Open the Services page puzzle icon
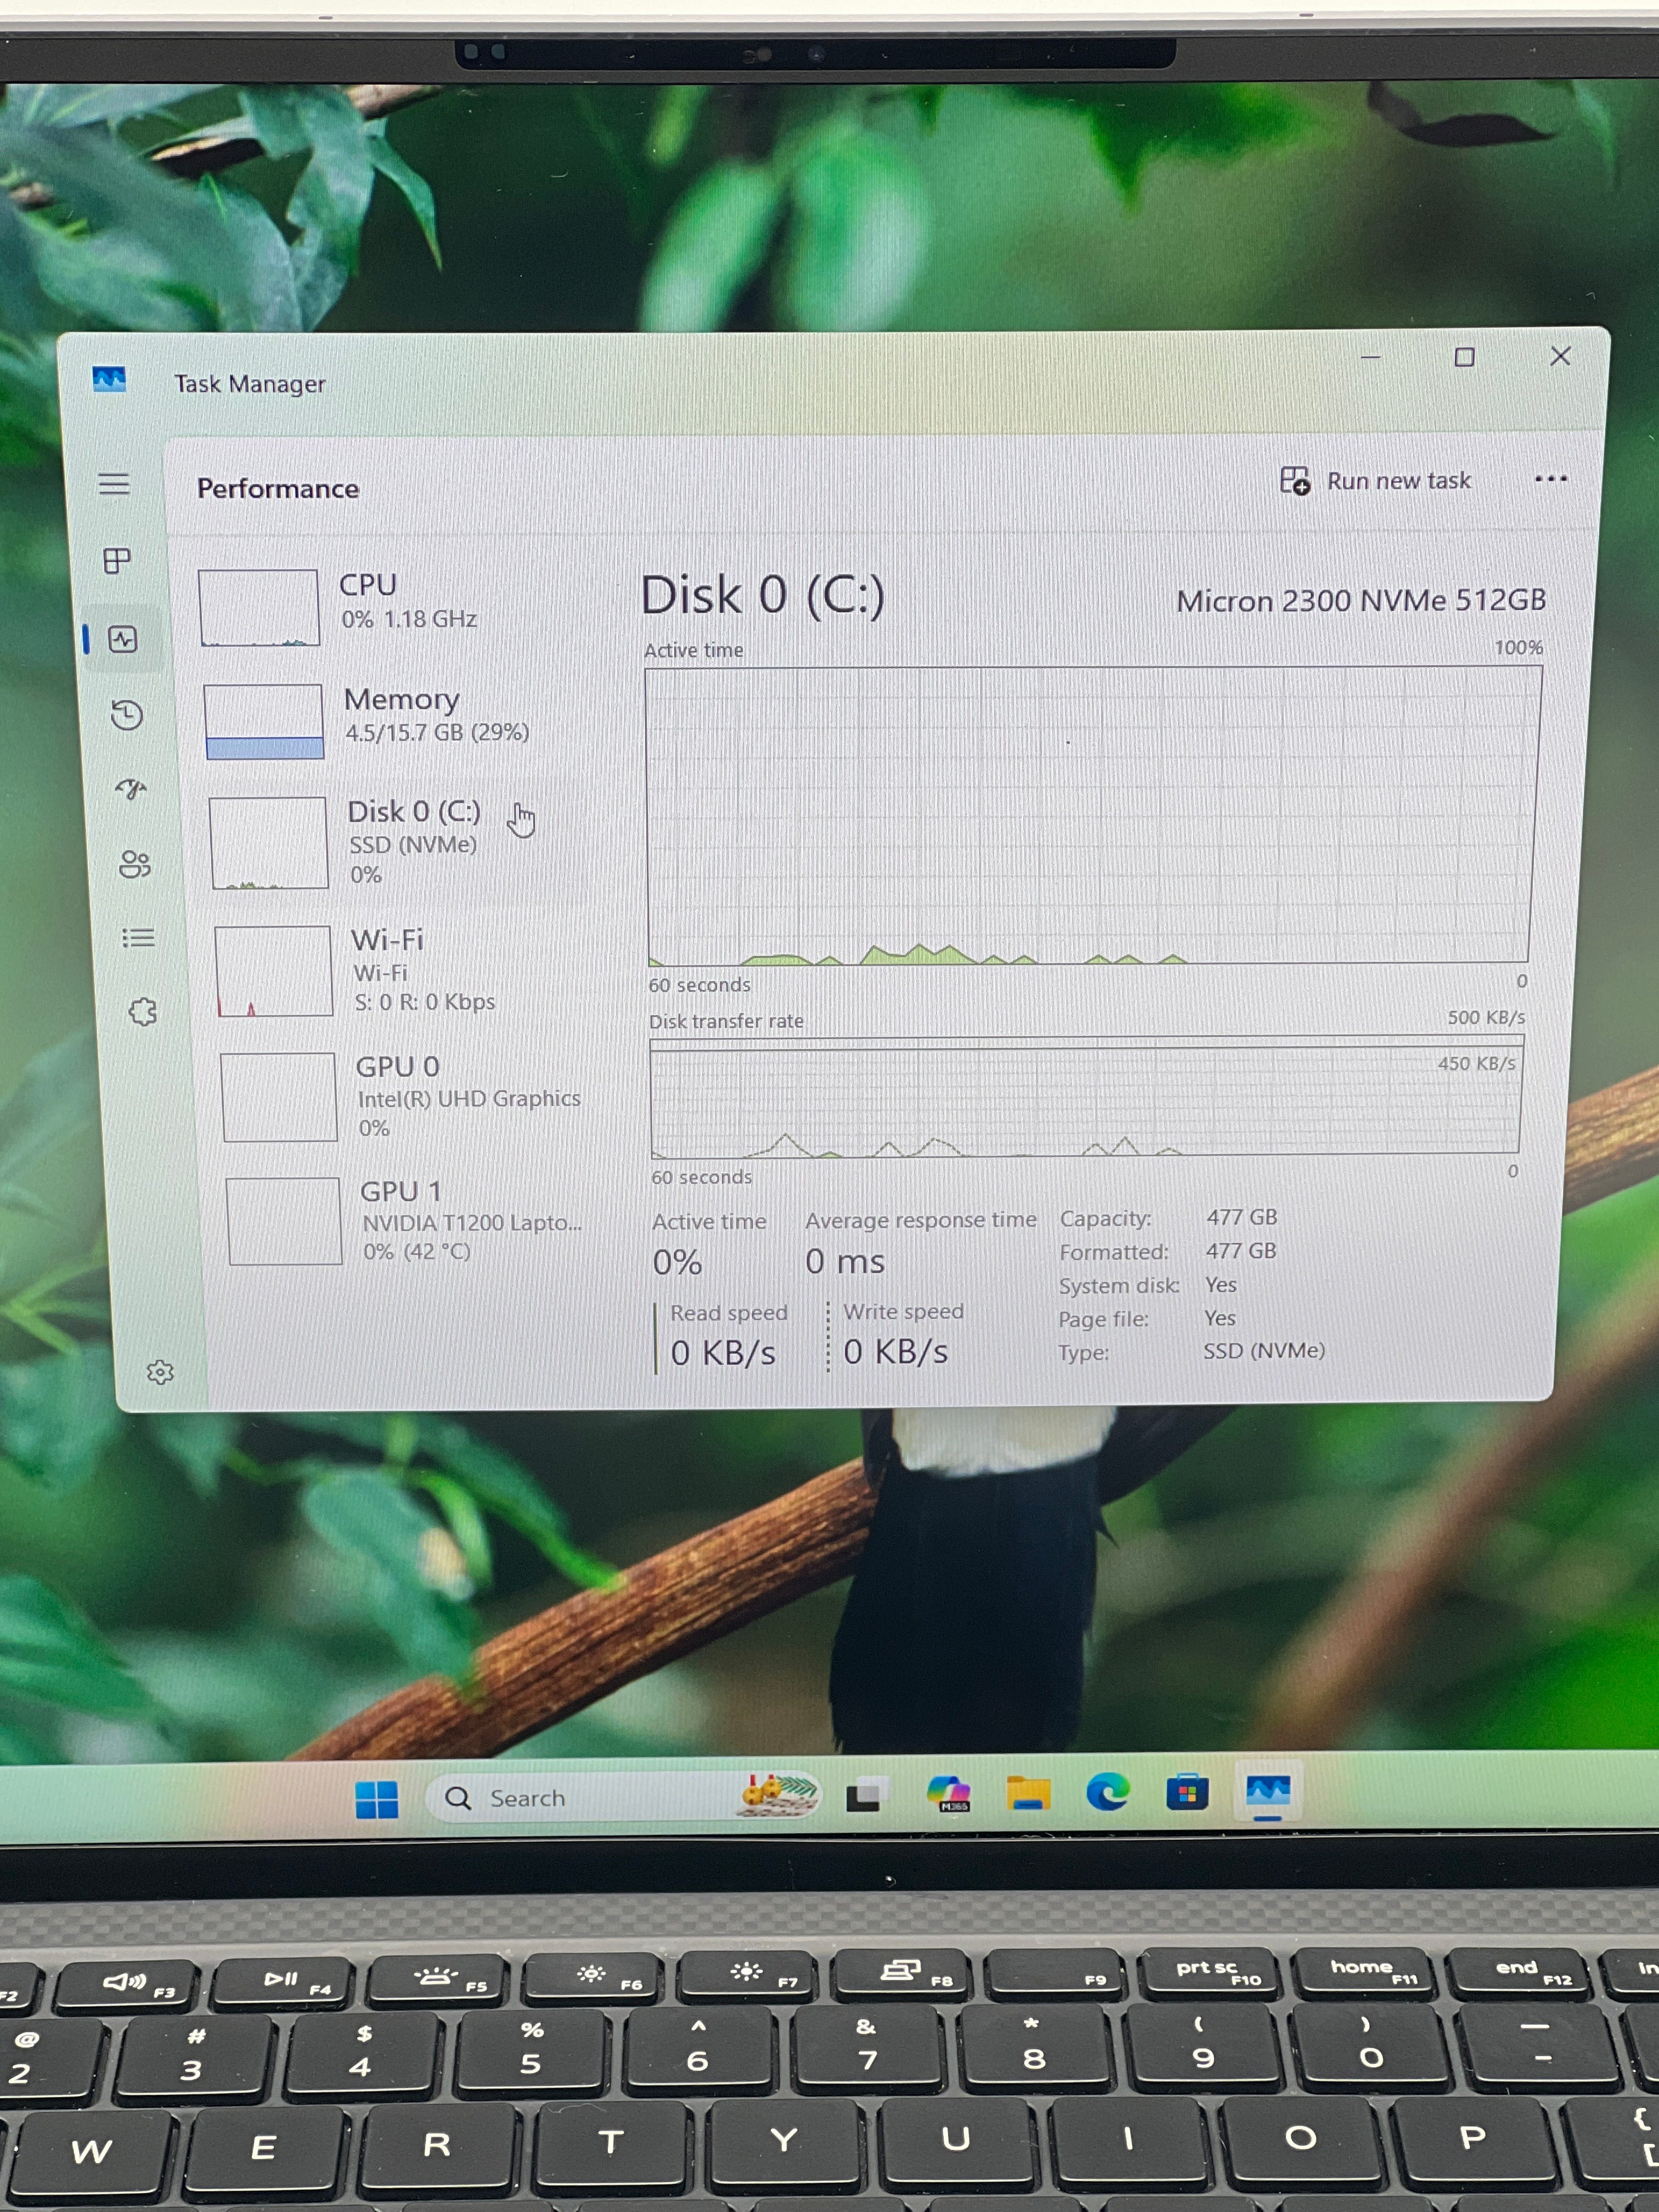This screenshot has width=1659, height=2212. click(143, 1011)
